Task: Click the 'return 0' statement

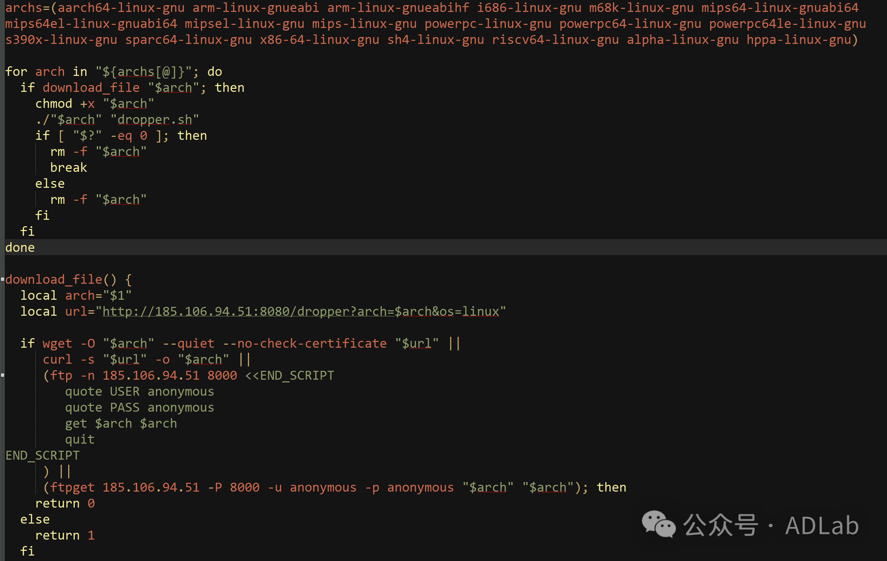Action: (x=65, y=503)
